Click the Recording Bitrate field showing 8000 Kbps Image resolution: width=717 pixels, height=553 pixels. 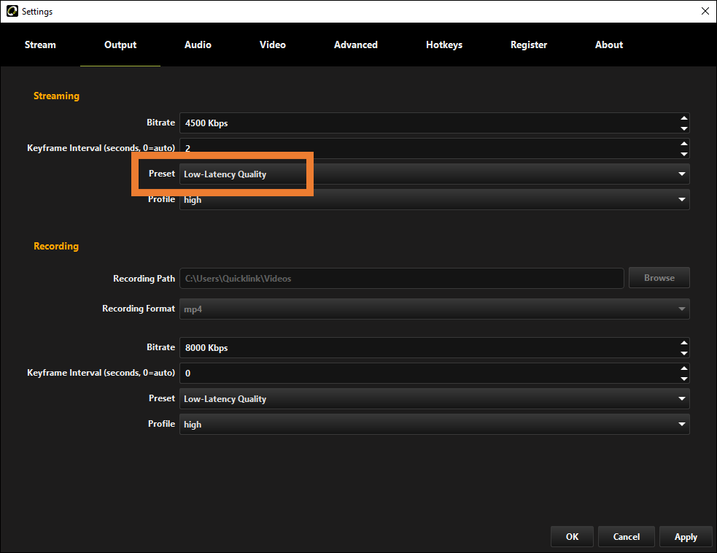[x=435, y=347]
